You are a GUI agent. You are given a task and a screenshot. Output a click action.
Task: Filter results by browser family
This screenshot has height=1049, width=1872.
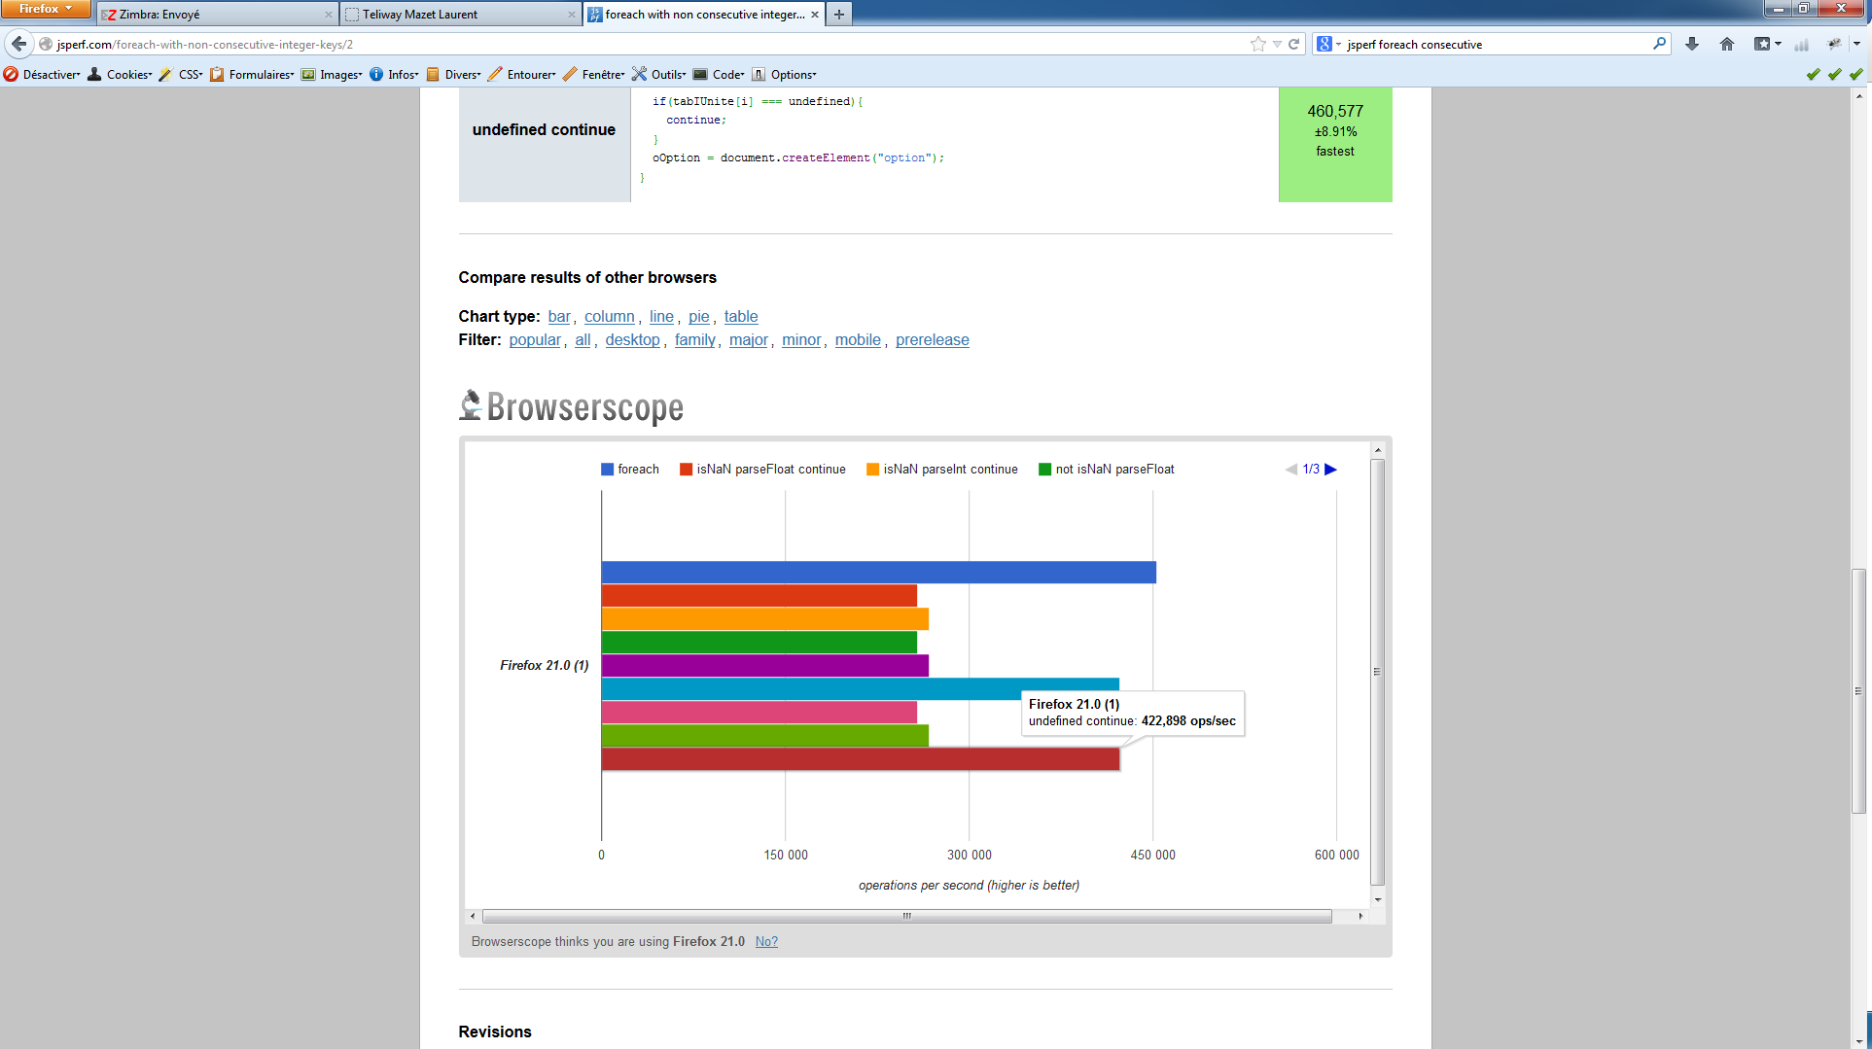[695, 340]
